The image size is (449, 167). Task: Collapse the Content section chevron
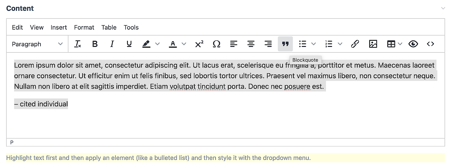(x=443, y=9)
